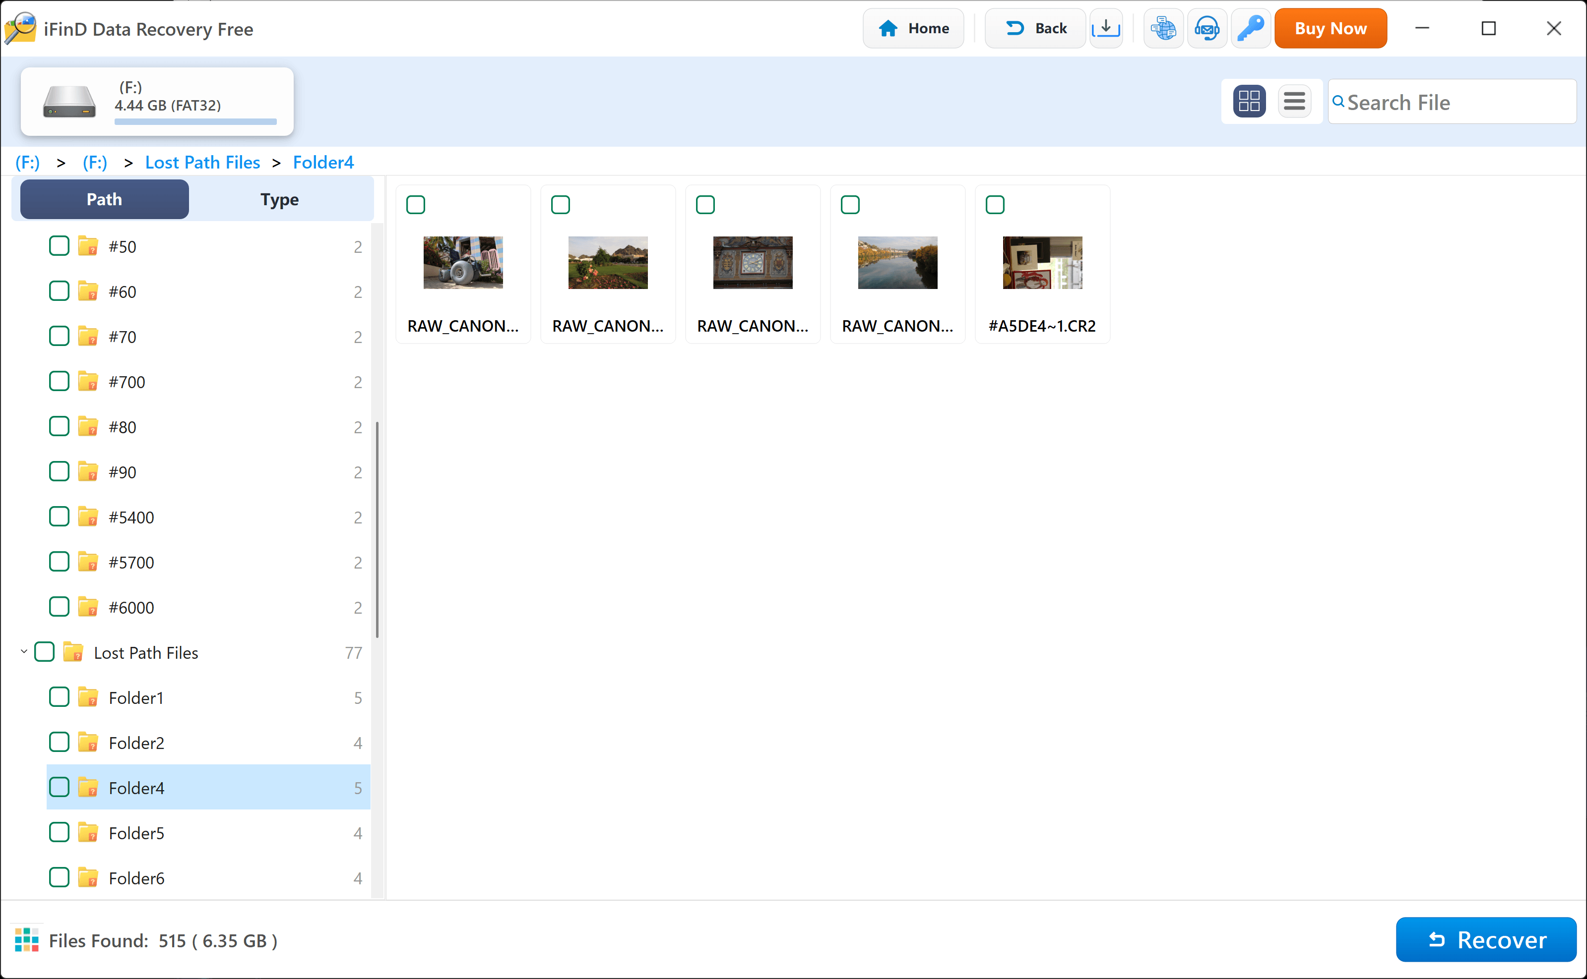Click the Folder1 folder icon
Image resolution: width=1587 pixels, height=979 pixels.
(88, 698)
